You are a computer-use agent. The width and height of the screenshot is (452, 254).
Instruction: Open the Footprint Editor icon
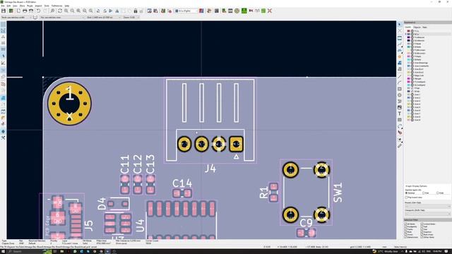point(149,11)
